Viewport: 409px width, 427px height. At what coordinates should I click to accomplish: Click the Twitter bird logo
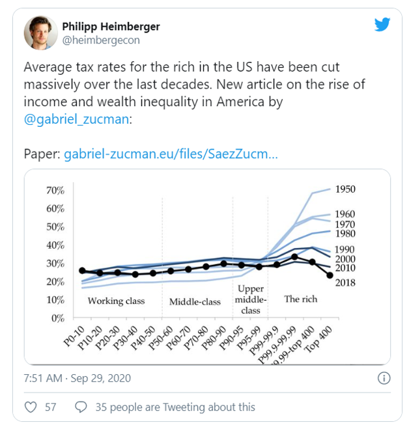382,25
